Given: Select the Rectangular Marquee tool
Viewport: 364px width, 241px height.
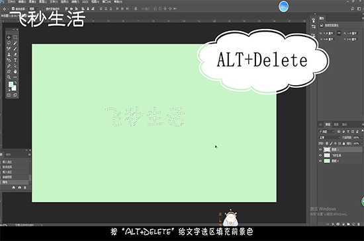Looking at the screenshot, I should coord(15,37).
